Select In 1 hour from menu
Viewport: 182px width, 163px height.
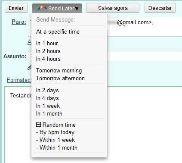(x=47, y=43)
